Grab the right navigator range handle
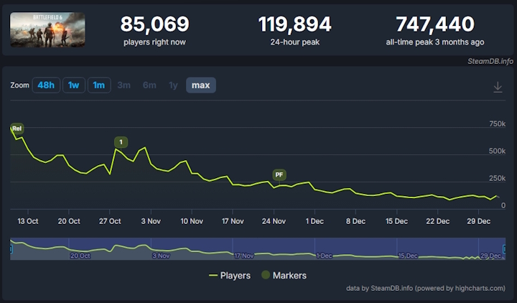 tap(504, 249)
